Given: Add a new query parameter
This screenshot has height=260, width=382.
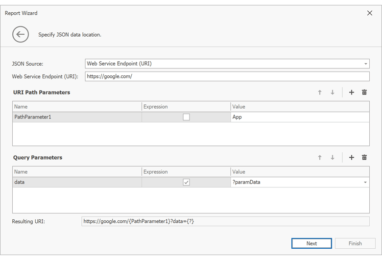Looking at the screenshot, I should click(352, 158).
